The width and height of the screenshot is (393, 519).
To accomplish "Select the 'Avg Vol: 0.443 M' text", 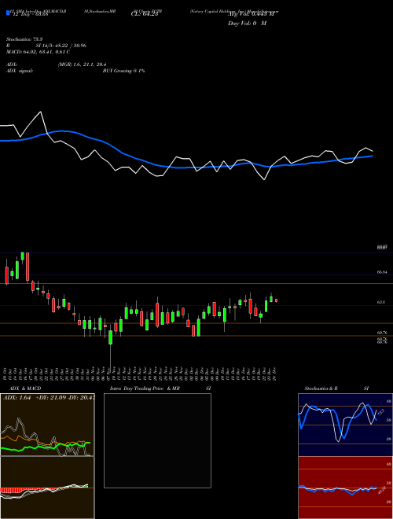I will coord(251,13).
